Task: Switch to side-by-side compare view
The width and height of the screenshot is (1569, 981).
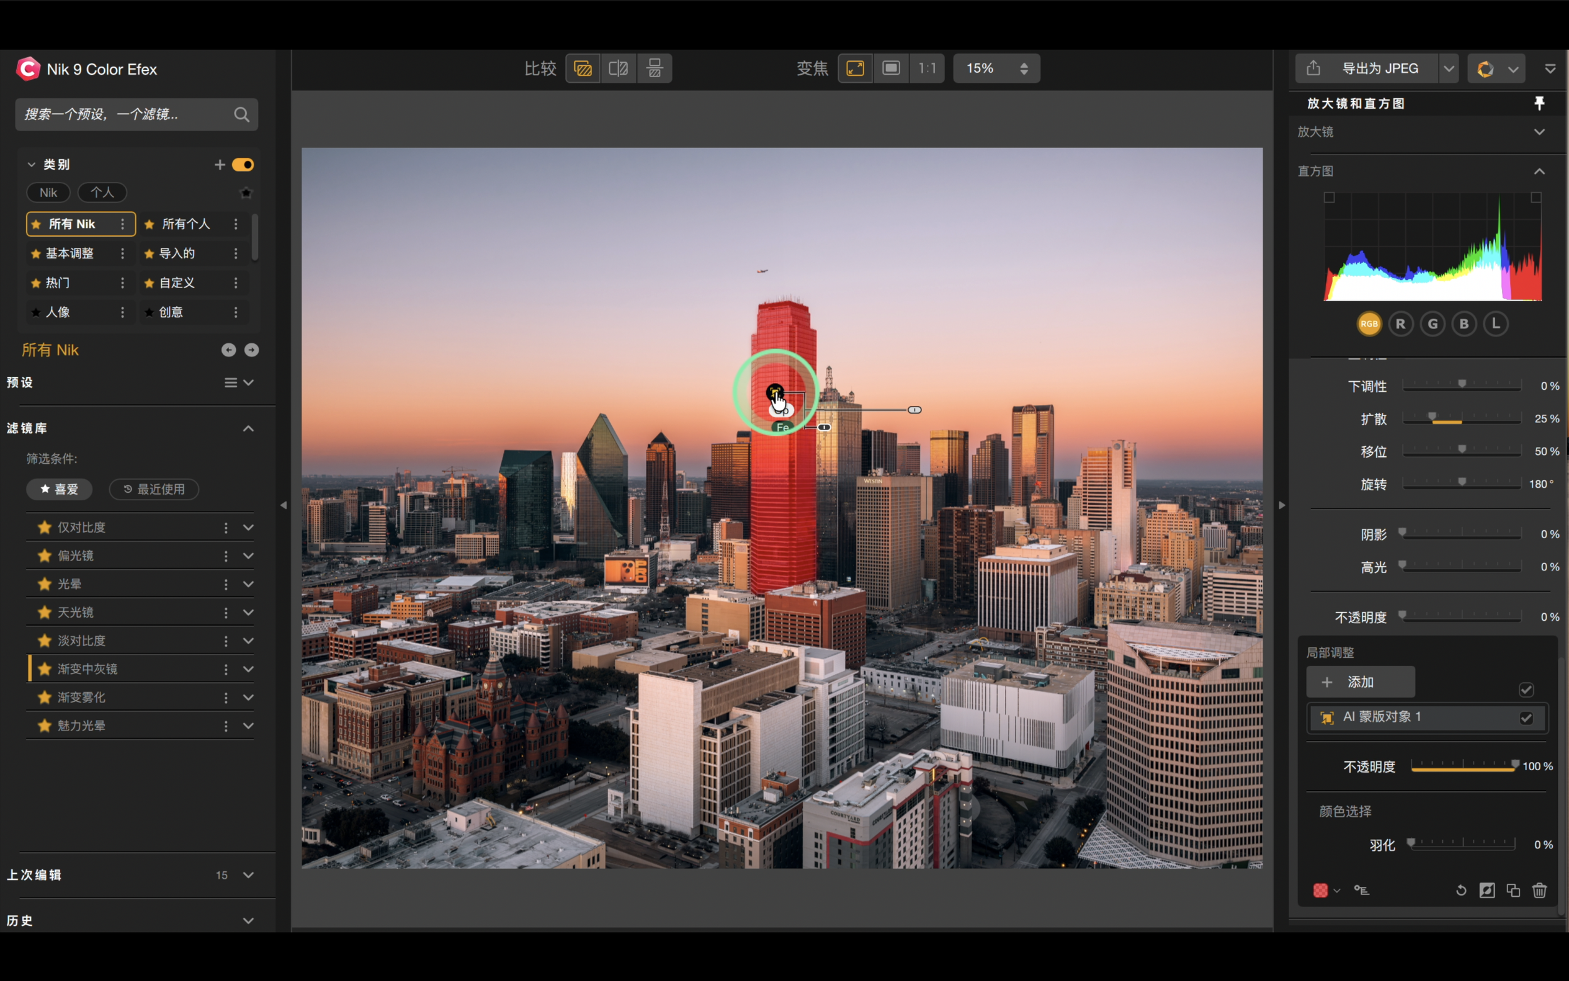Action: coord(655,68)
